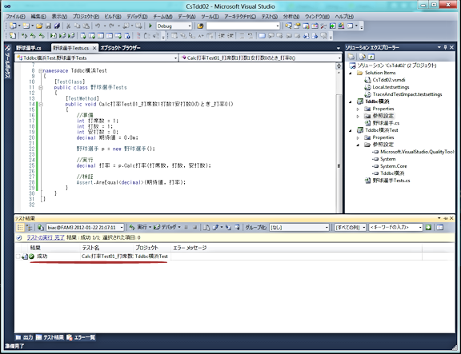Click the Cut scissors icon in toolbar
461x354 pixels.
[x=68, y=26]
